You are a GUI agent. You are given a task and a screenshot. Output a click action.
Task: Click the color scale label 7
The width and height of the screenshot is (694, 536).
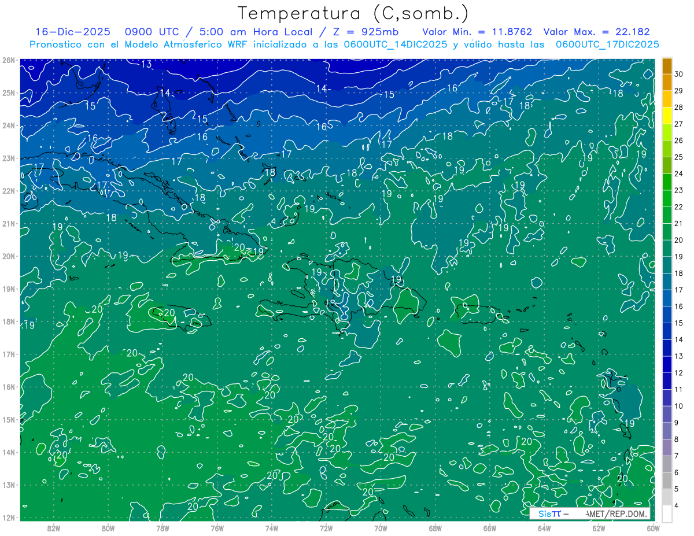coord(677,456)
